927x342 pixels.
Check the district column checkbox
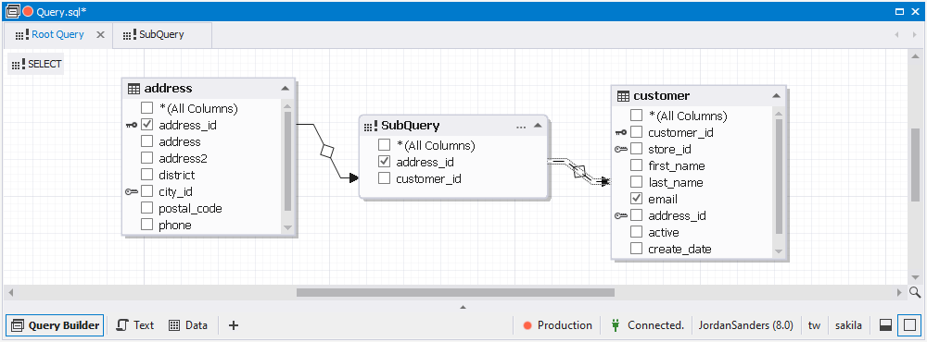(146, 175)
